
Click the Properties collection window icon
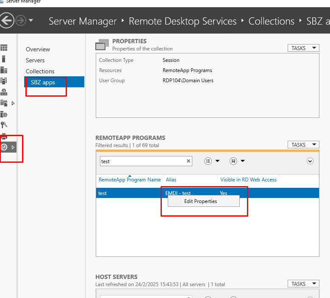point(102,45)
